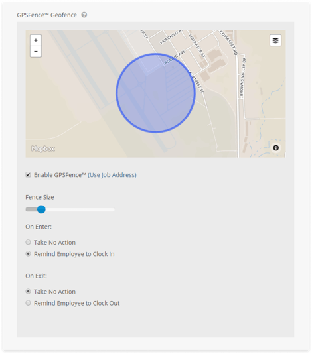312x354 pixels.
Task: Click the On Exit label
Action: (x=36, y=276)
